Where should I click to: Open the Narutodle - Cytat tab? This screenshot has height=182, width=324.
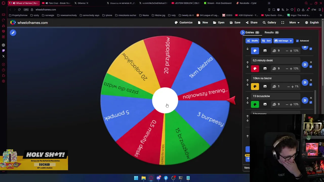(246, 3)
